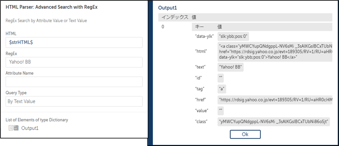Click the empty id value box
The width and height of the screenshot is (339, 146).
point(221,78)
